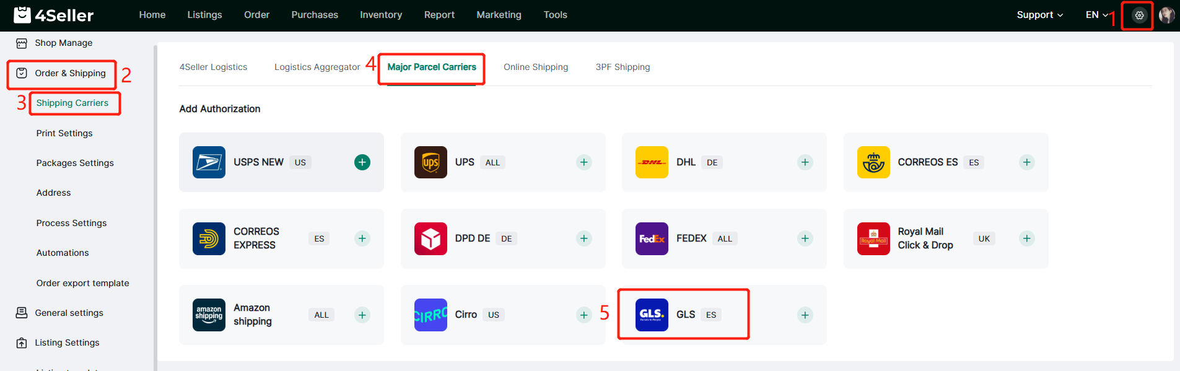Open Process Settings in sidebar
1180x371 pixels.
[72, 223]
